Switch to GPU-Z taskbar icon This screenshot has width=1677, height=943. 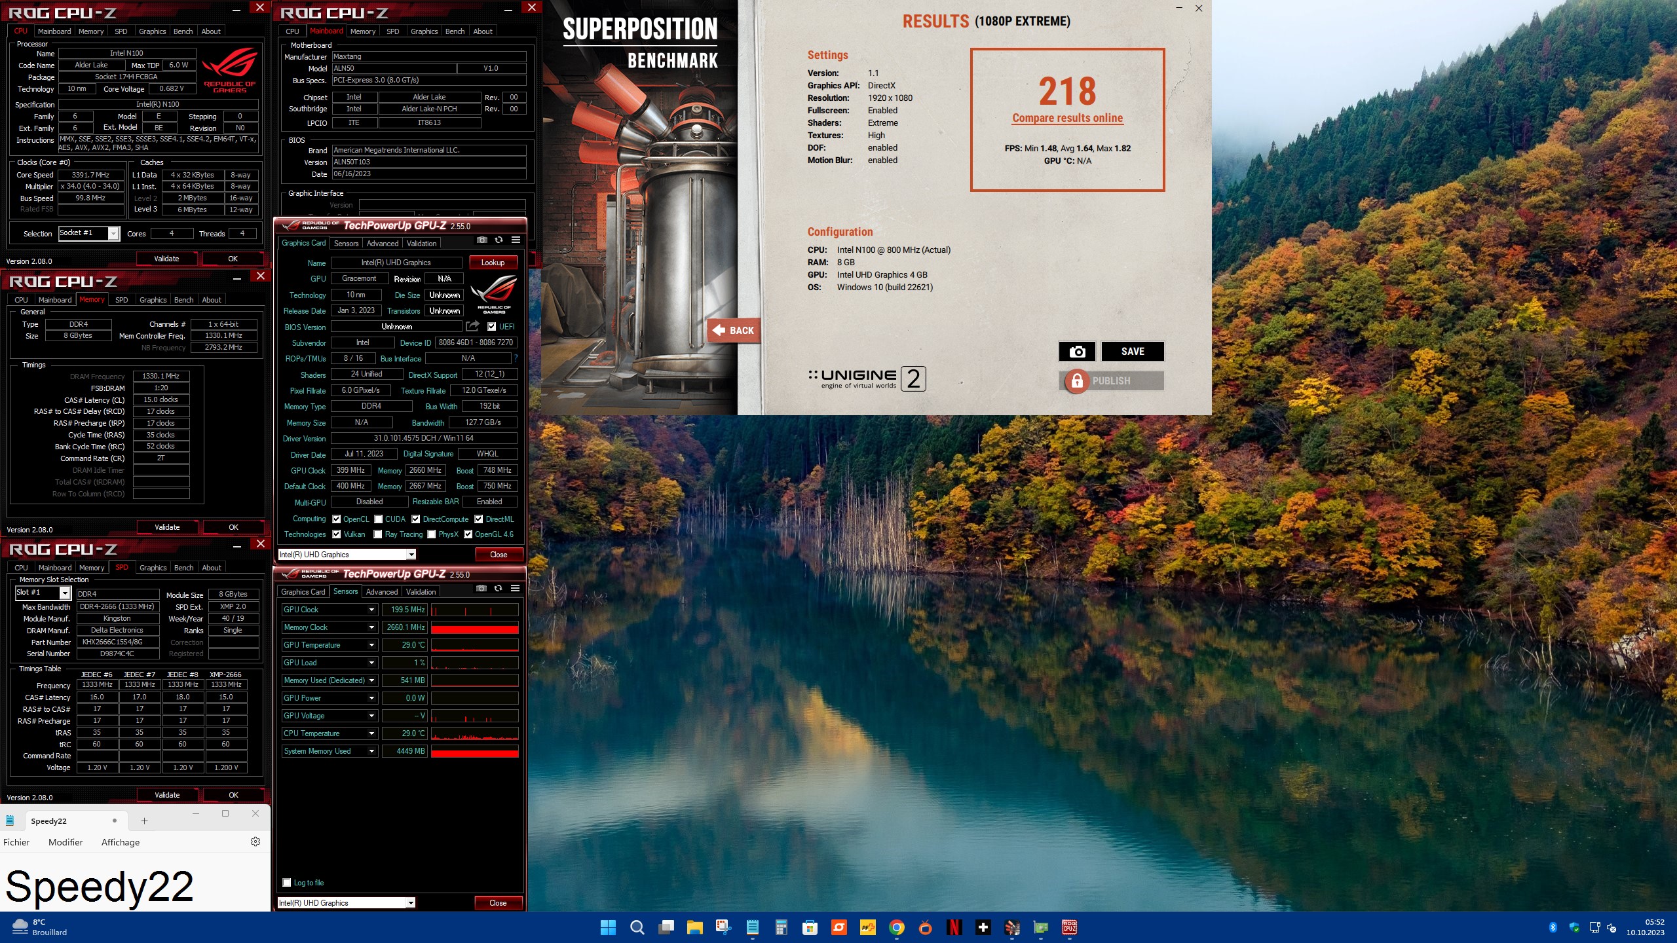[1041, 927]
